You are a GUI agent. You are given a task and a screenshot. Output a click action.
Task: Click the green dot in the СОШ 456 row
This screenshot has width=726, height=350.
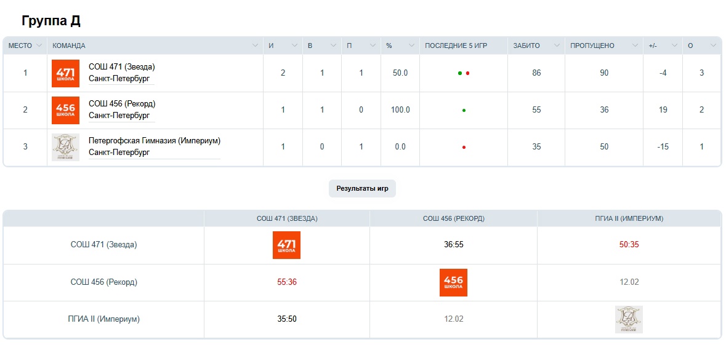point(464,111)
